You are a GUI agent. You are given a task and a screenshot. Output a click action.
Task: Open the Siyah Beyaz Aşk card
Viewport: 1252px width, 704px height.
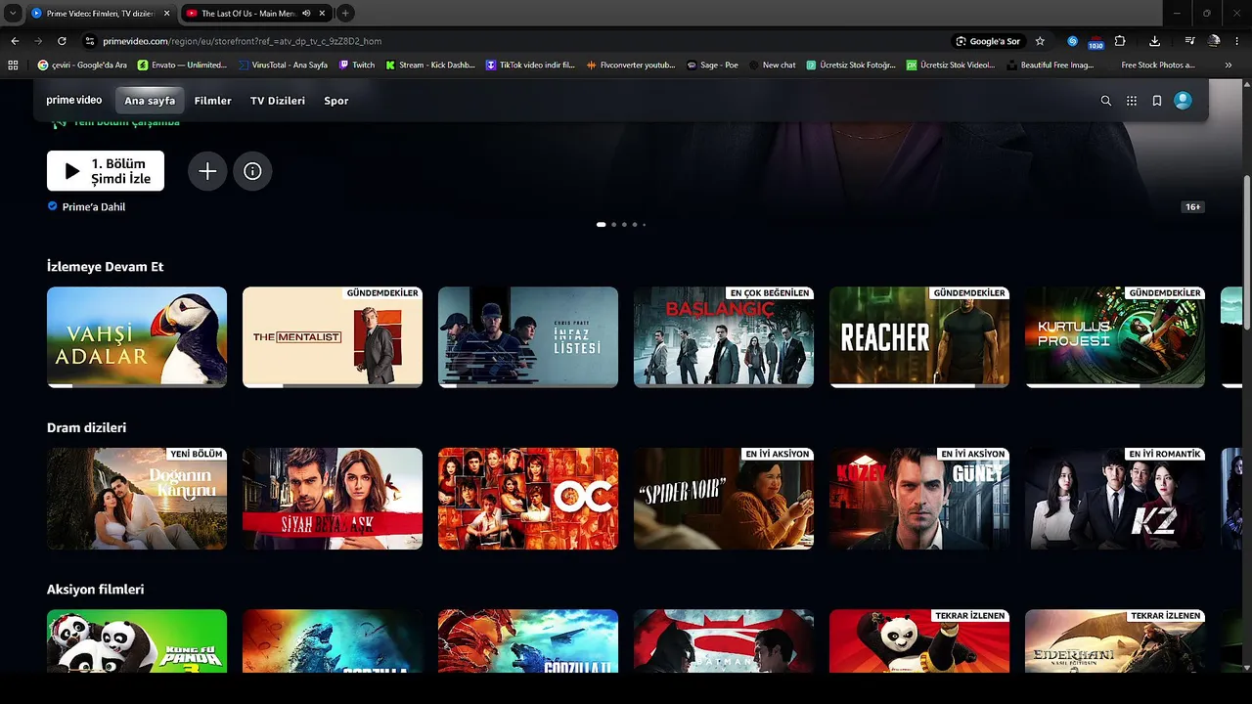(333, 499)
